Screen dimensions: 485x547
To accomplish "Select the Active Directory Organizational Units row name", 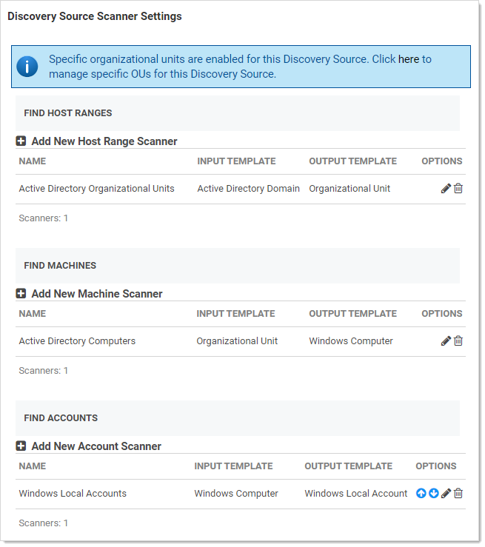I will [96, 189].
